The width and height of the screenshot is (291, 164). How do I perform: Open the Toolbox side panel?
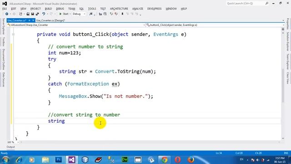coord(3,41)
